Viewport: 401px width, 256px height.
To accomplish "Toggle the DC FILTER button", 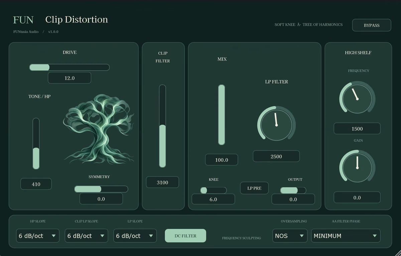I will pyautogui.click(x=185, y=236).
